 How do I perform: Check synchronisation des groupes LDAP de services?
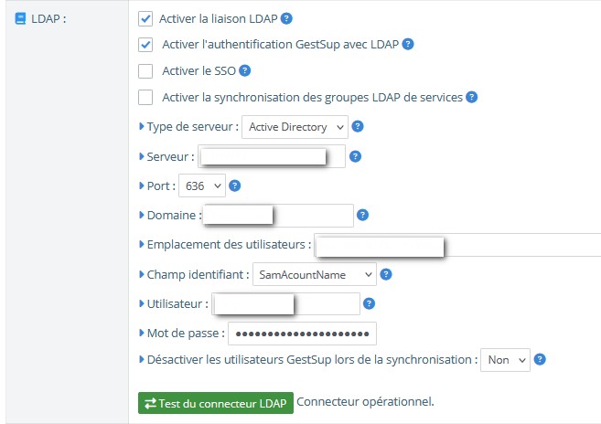pyautogui.click(x=145, y=97)
